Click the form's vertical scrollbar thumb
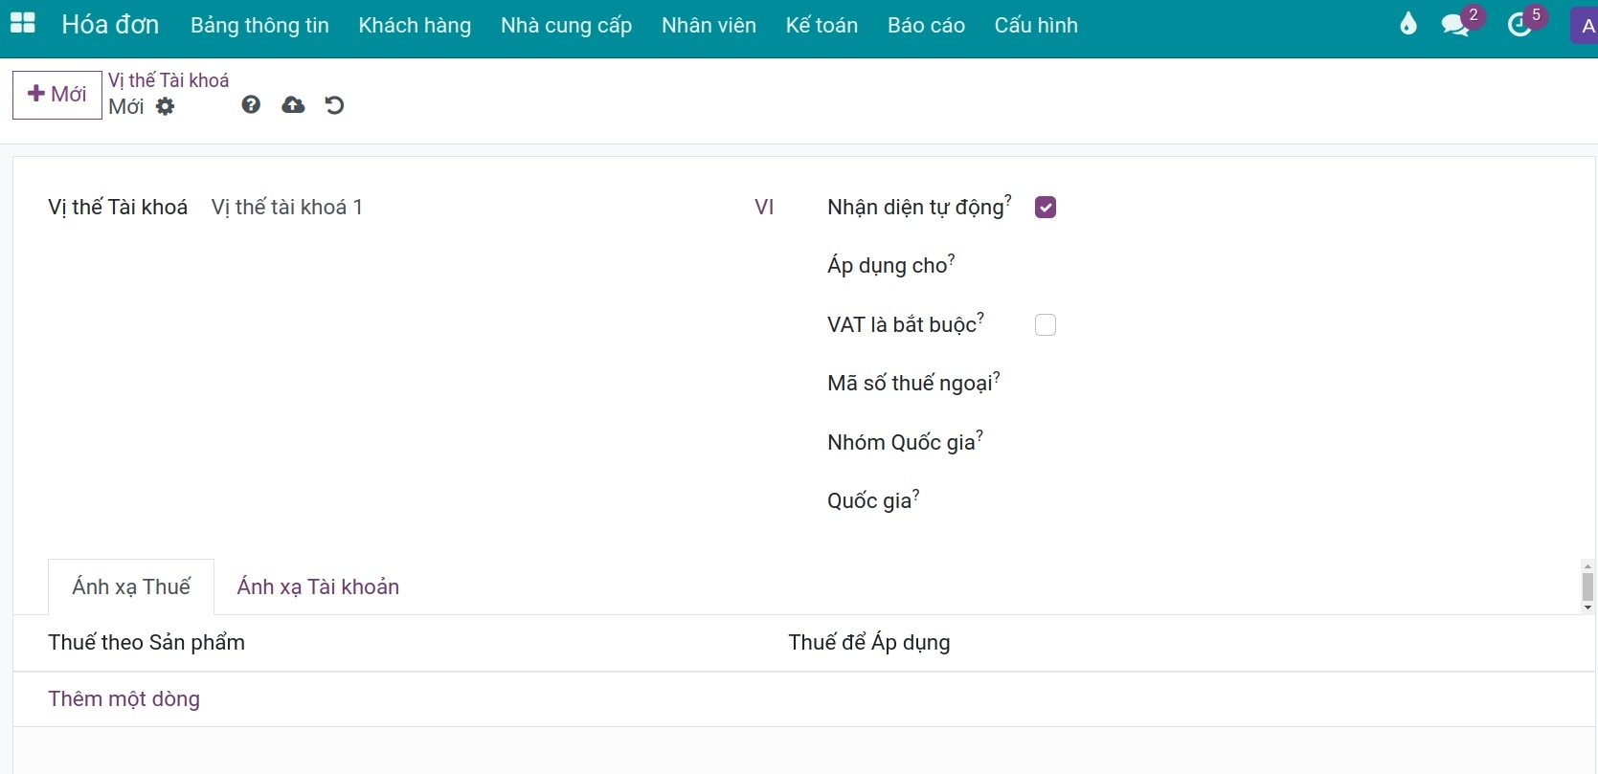 (1587, 586)
